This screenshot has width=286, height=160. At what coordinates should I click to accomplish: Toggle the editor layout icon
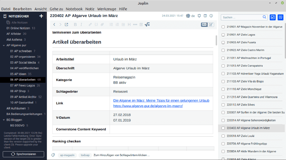(x=205, y=16)
